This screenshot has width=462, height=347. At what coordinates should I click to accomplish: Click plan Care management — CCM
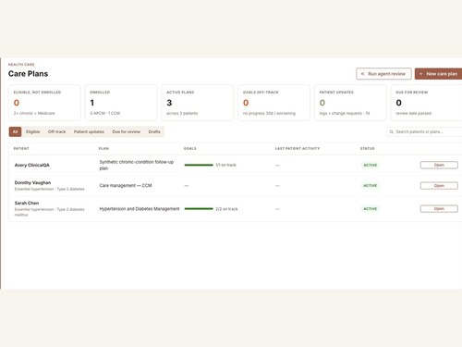[x=126, y=186]
